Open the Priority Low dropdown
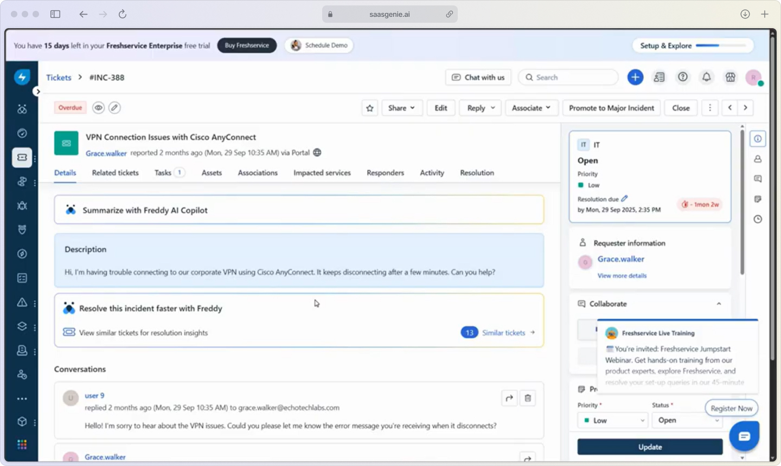The image size is (781, 466). (613, 420)
